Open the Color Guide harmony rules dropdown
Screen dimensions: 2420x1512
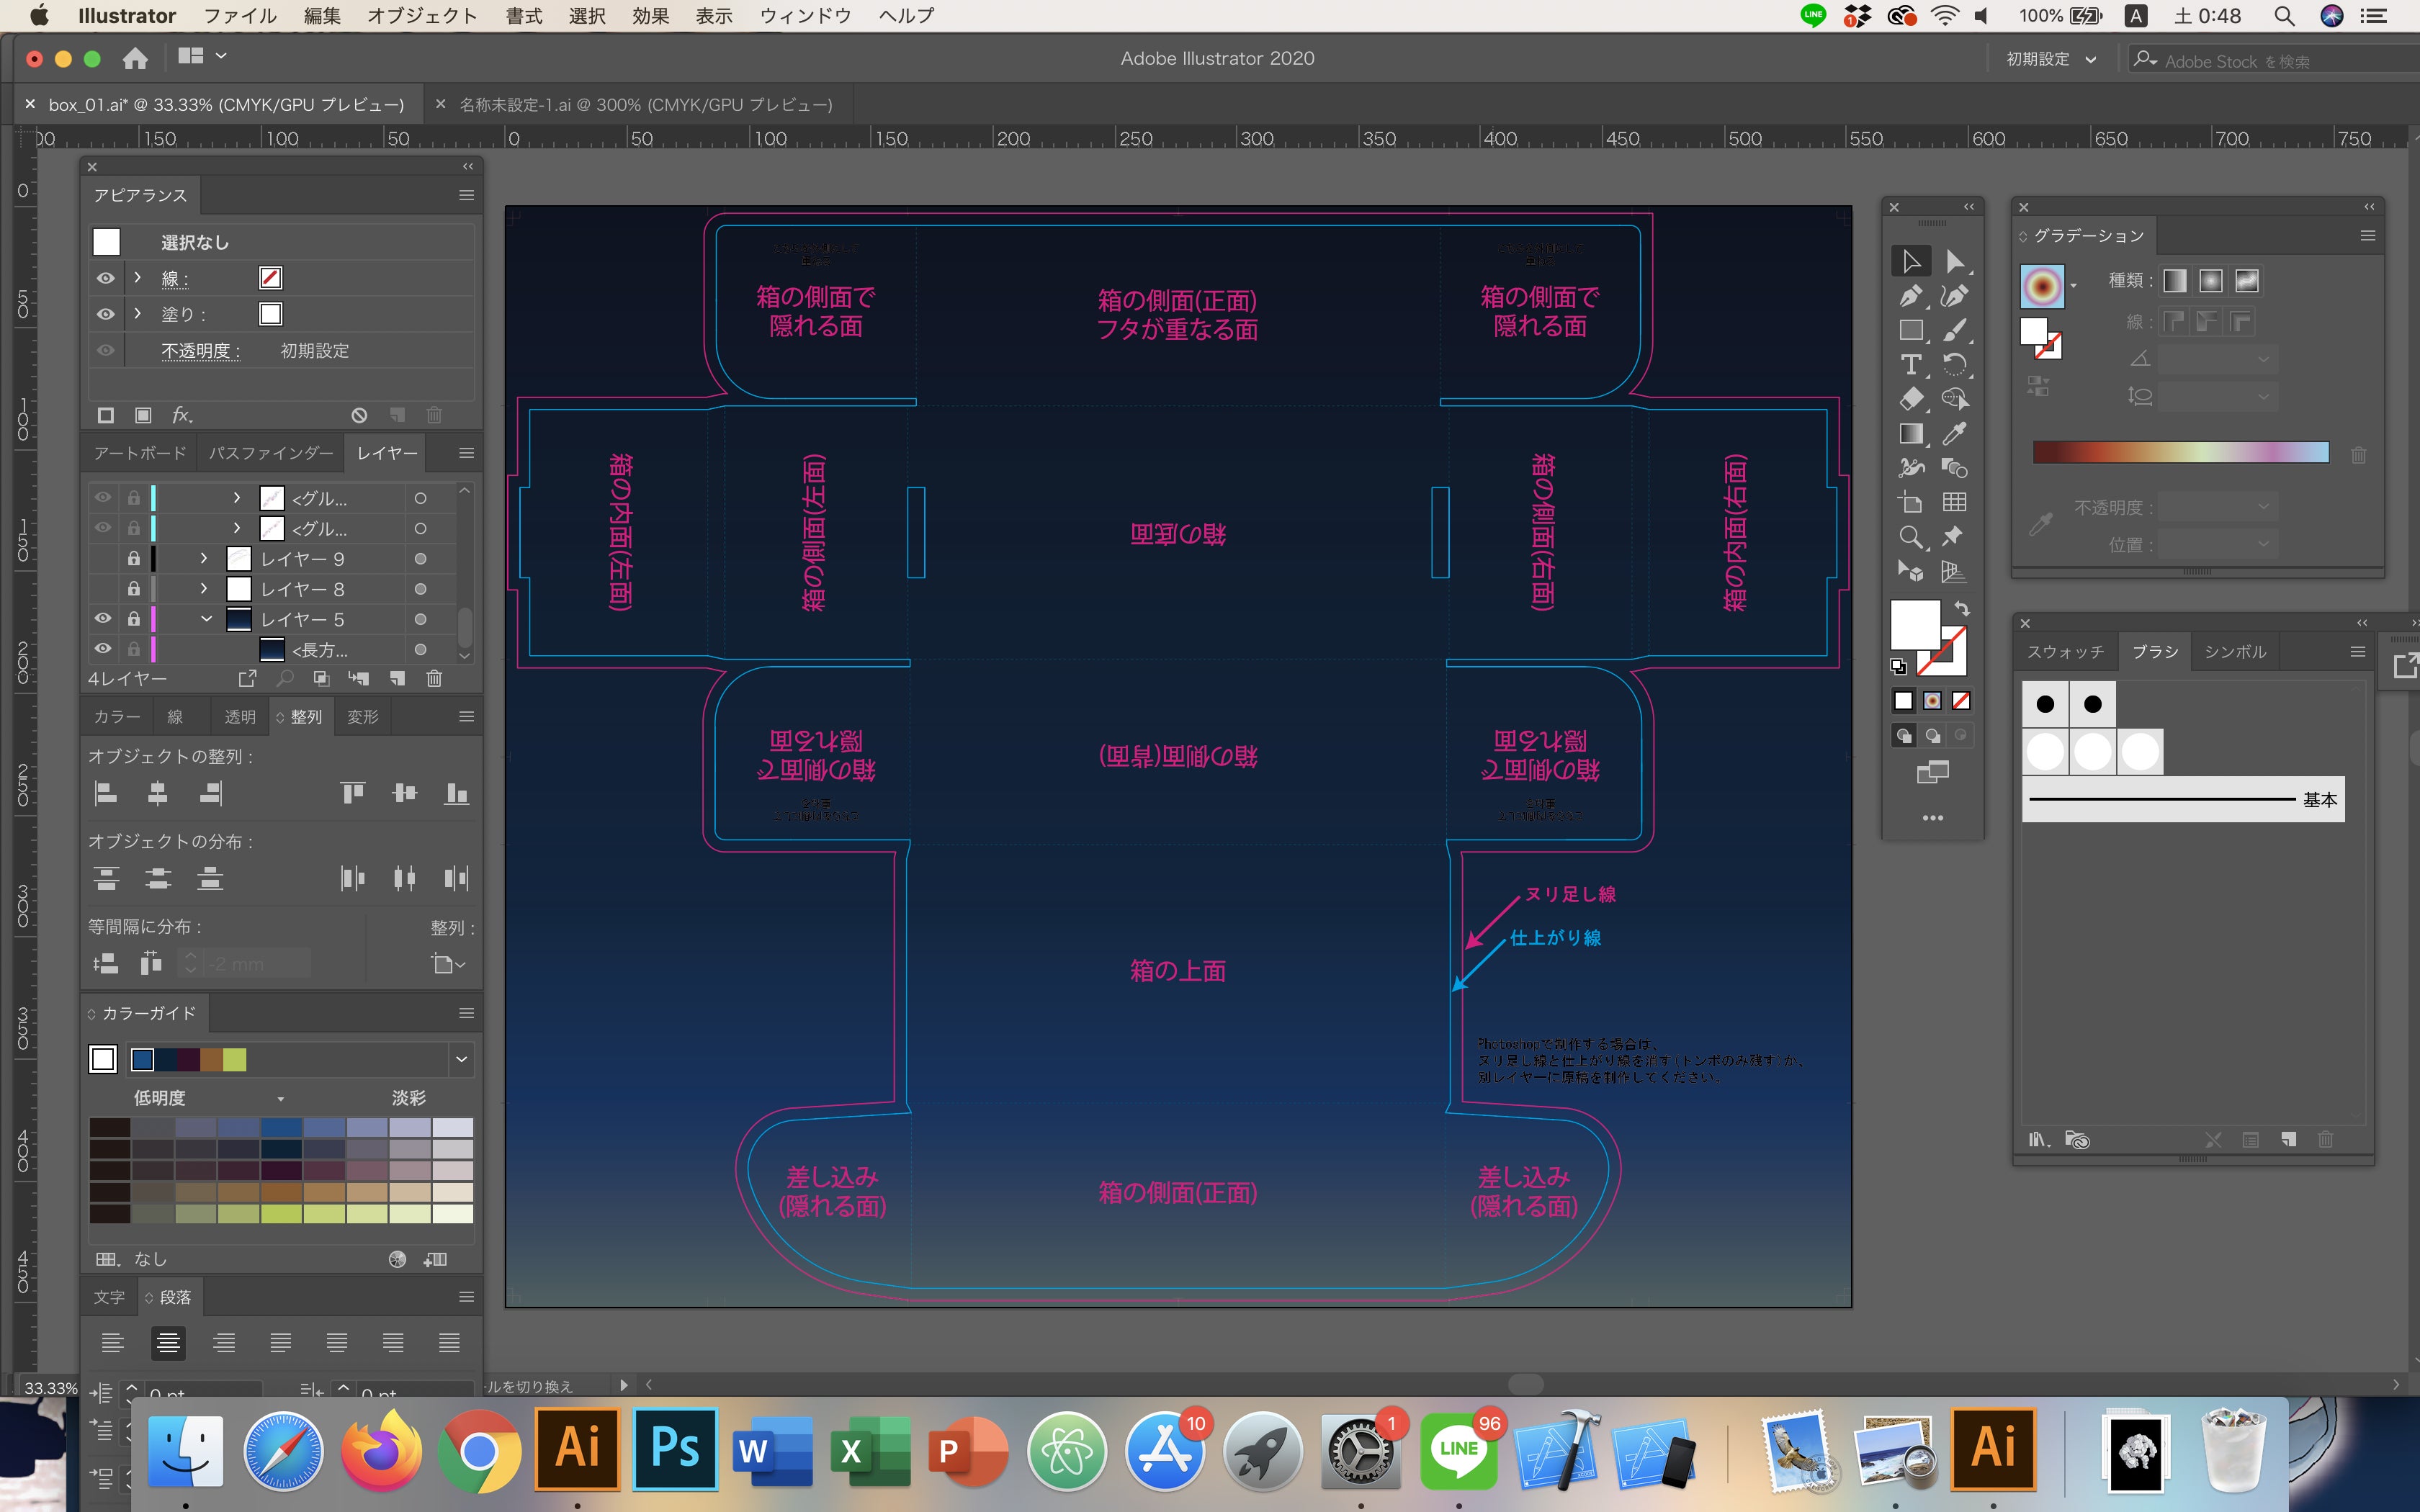coord(461,1059)
